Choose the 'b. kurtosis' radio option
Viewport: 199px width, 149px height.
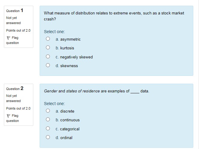coord(48,48)
